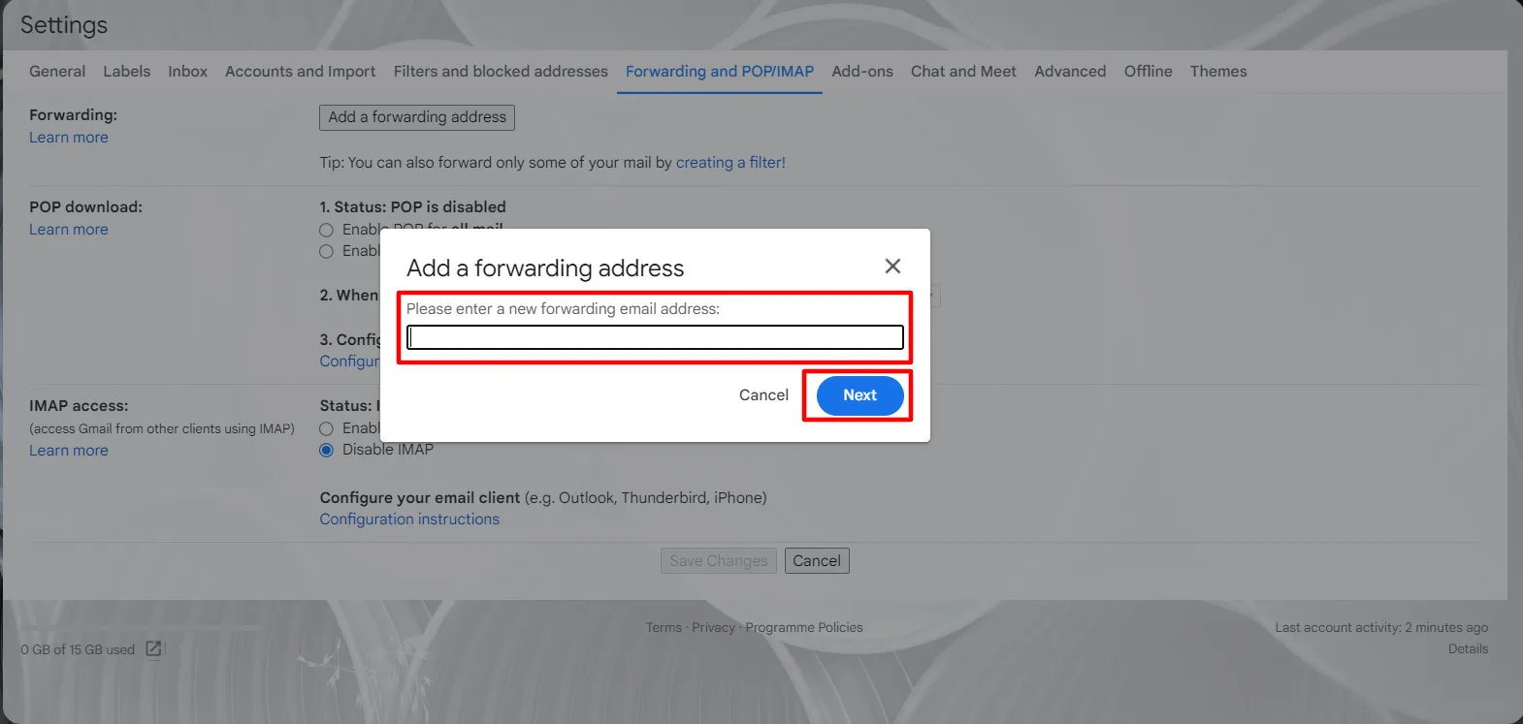This screenshot has height=724, width=1523.
Task: Open the General settings tab
Action: (x=57, y=72)
